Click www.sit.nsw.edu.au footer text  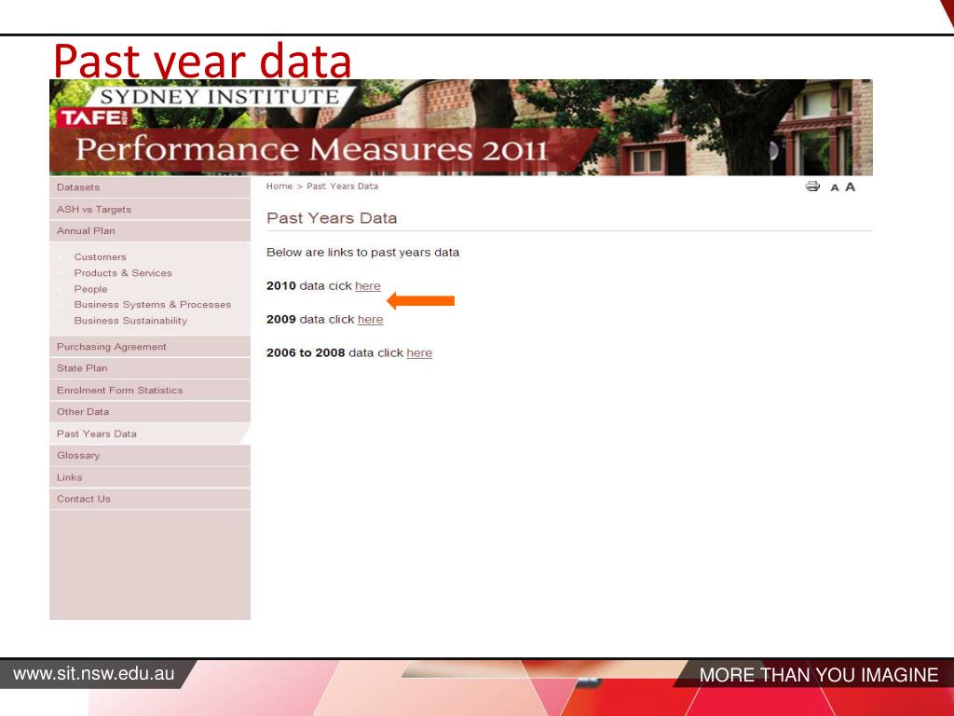tap(94, 673)
